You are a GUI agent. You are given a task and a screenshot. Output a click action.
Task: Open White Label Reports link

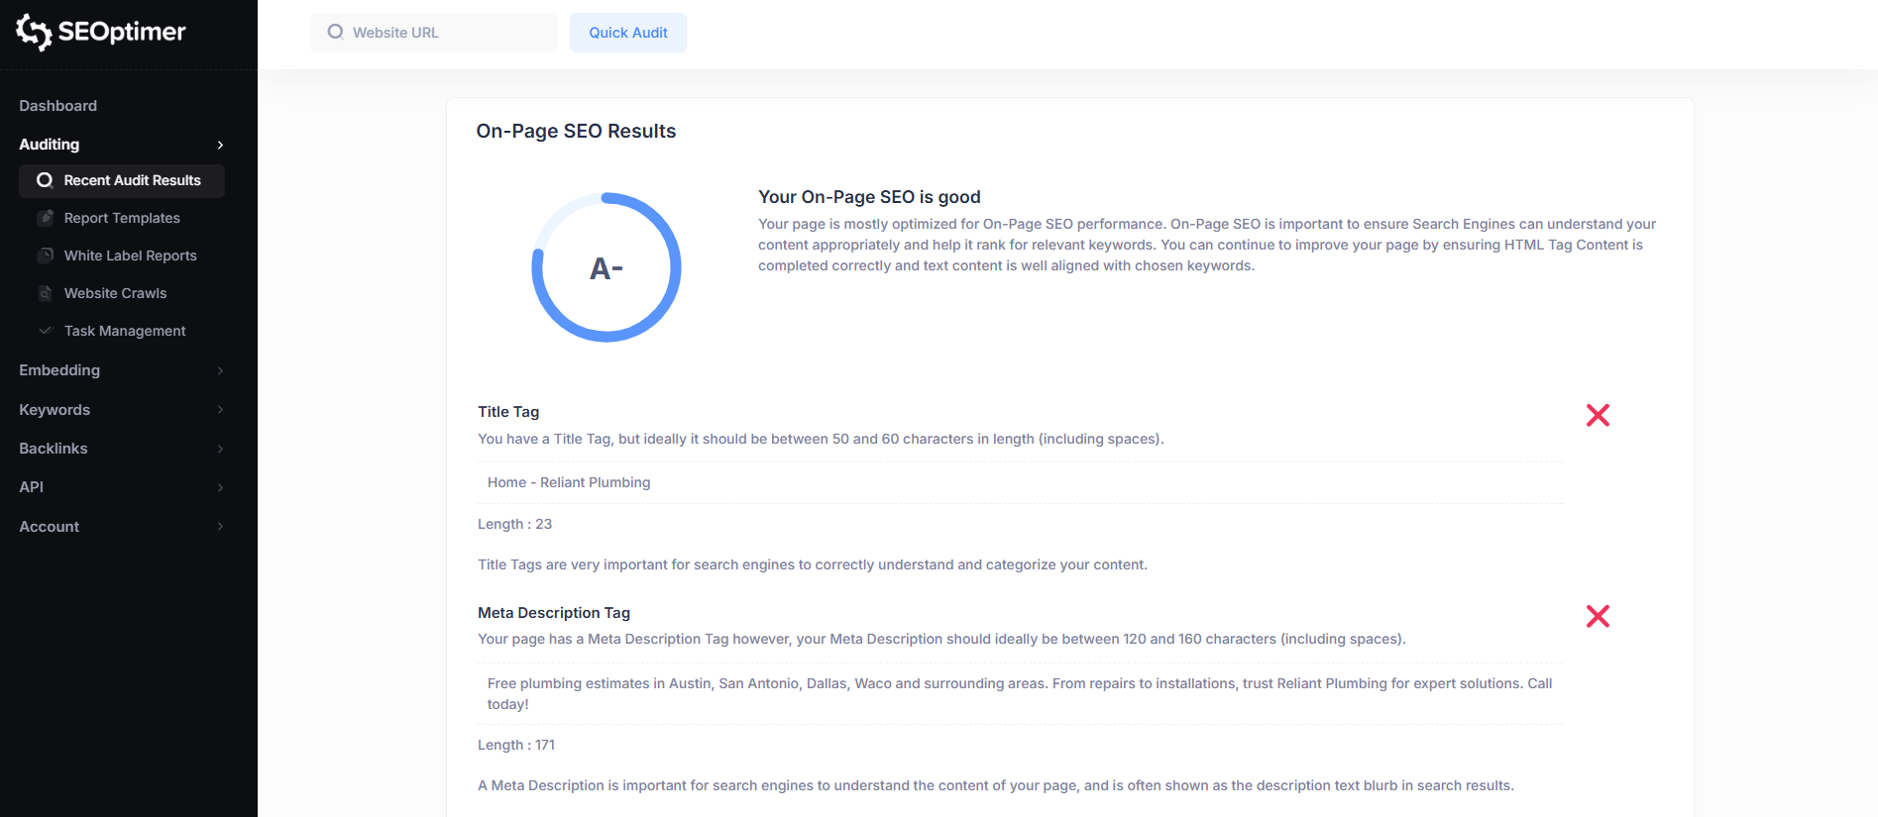coord(130,255)
